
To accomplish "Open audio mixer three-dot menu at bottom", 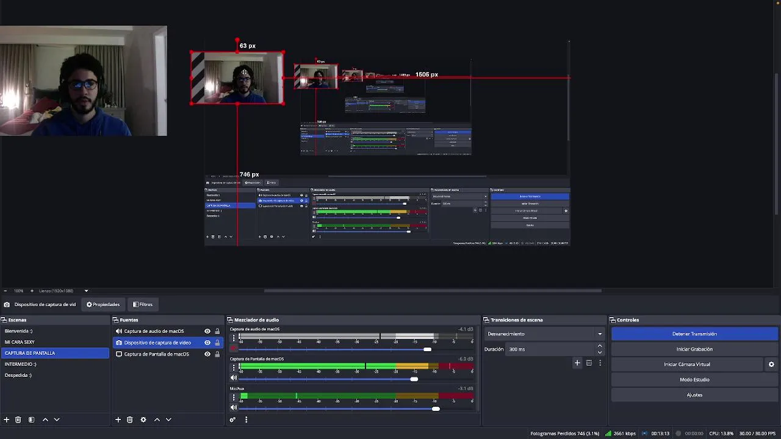I will coord(246,419).
